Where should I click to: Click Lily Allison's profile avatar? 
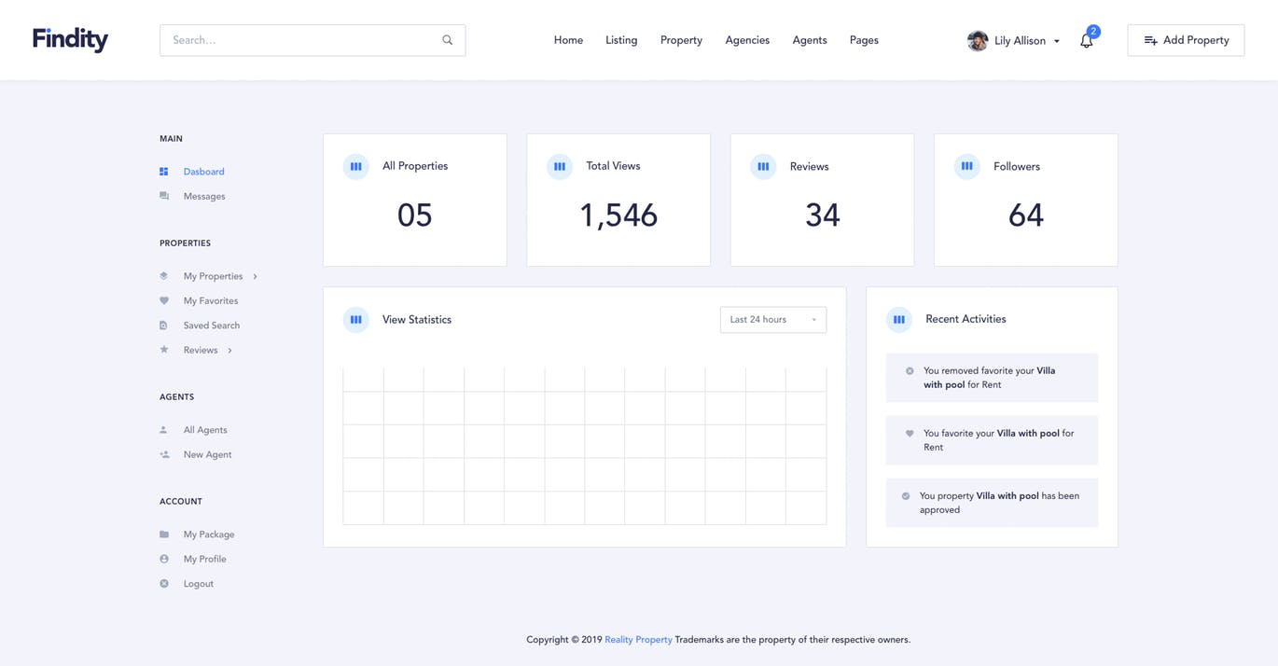(977, 40)
